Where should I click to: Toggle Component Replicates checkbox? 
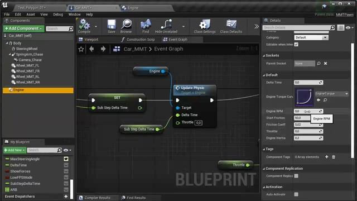click(296, 176)
